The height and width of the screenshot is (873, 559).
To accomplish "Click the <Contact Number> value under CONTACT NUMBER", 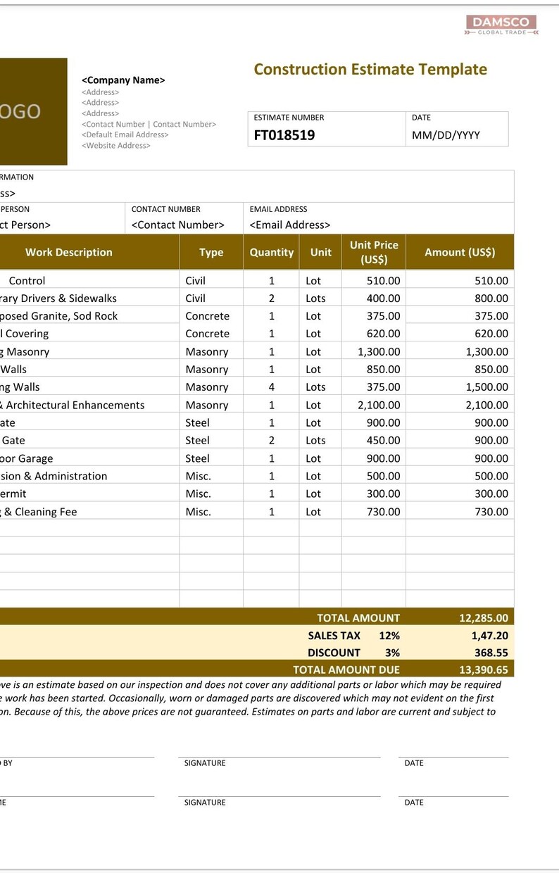I will tap(178, 225).
